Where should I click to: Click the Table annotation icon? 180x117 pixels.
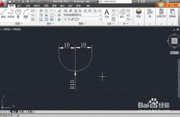114,19
